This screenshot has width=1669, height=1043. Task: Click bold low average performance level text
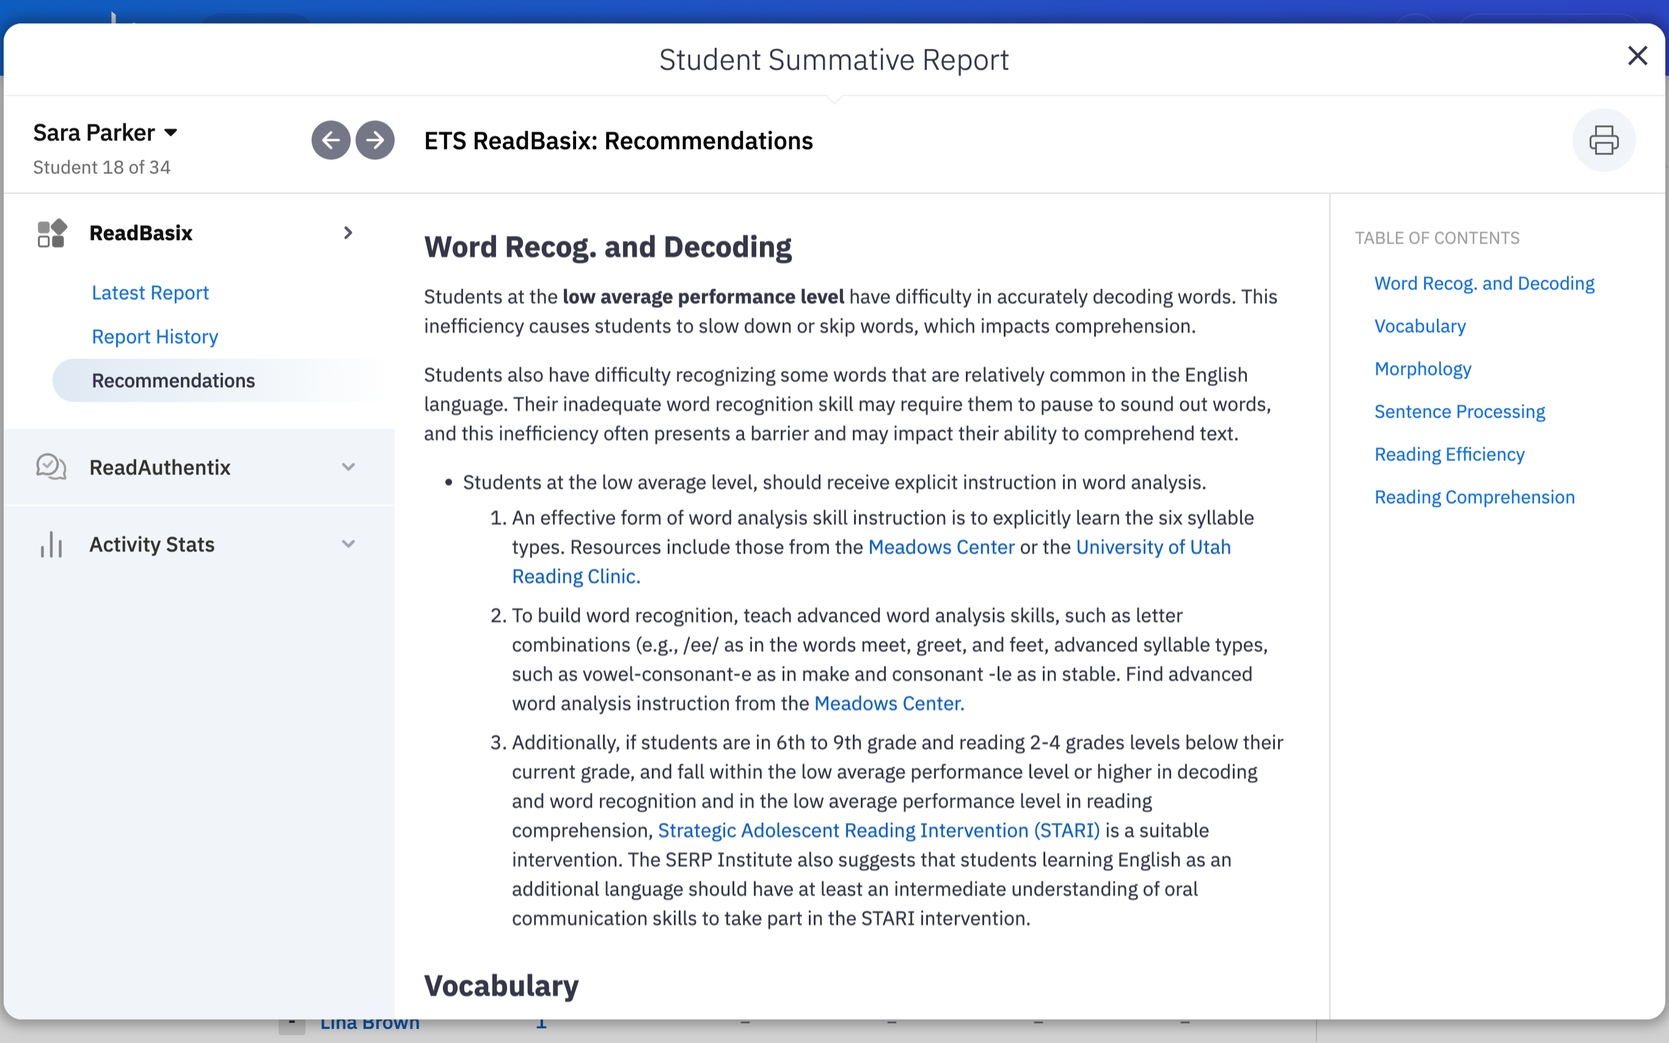click(703, 297)
